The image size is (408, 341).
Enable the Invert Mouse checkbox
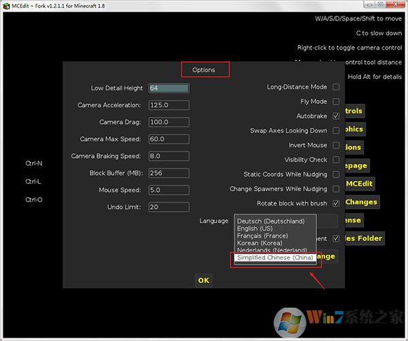coord(336,146)
